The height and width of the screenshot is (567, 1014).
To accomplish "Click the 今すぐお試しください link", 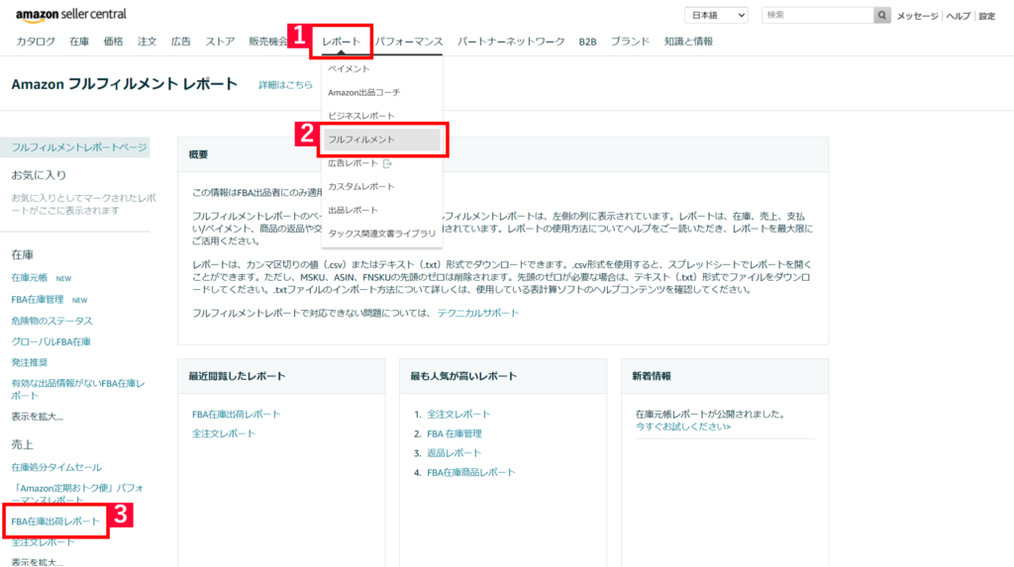I will pyautogui.click(x=683, y=426).
